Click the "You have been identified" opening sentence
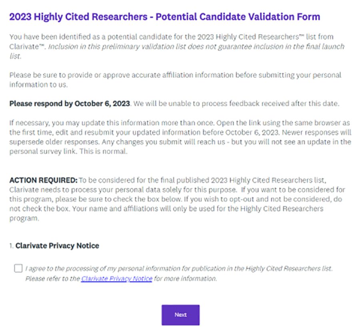 tap(171, 42)
